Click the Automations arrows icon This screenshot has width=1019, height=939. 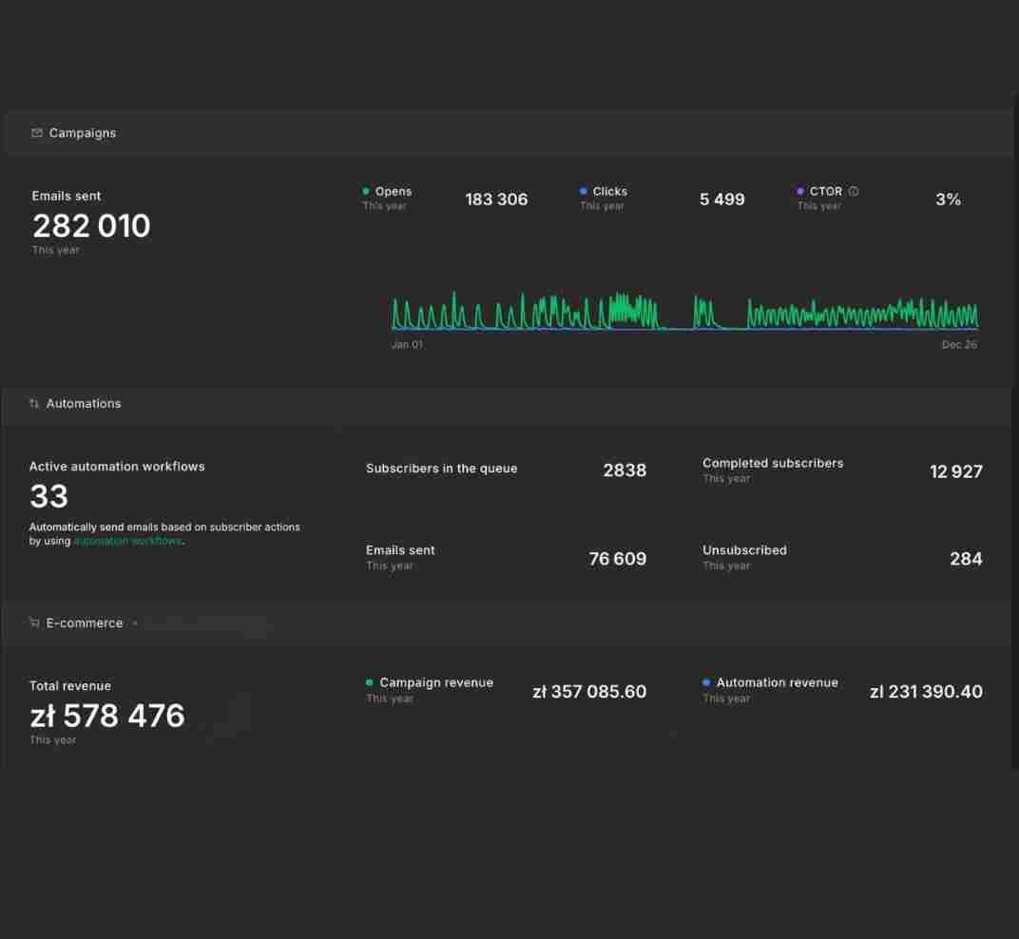click(x=34, y=404)
